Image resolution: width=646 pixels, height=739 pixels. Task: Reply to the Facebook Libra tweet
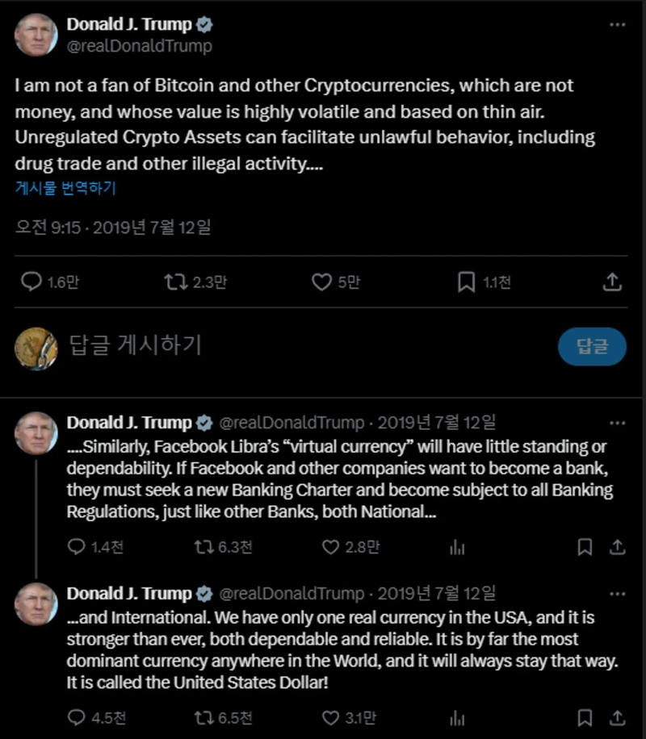(x=77, y=547)
